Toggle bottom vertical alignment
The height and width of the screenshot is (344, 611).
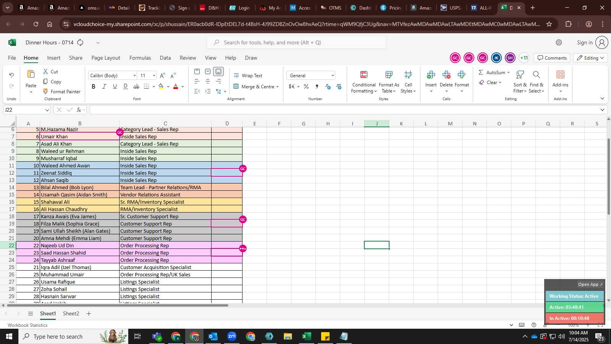(218, 71)
